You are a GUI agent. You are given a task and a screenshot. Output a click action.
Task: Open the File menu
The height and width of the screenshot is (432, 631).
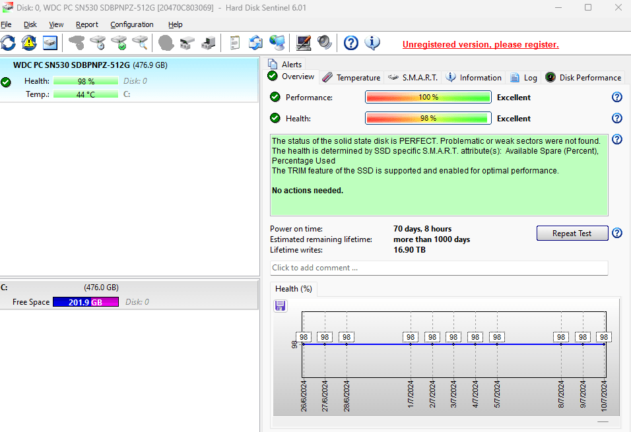(6, 24)
